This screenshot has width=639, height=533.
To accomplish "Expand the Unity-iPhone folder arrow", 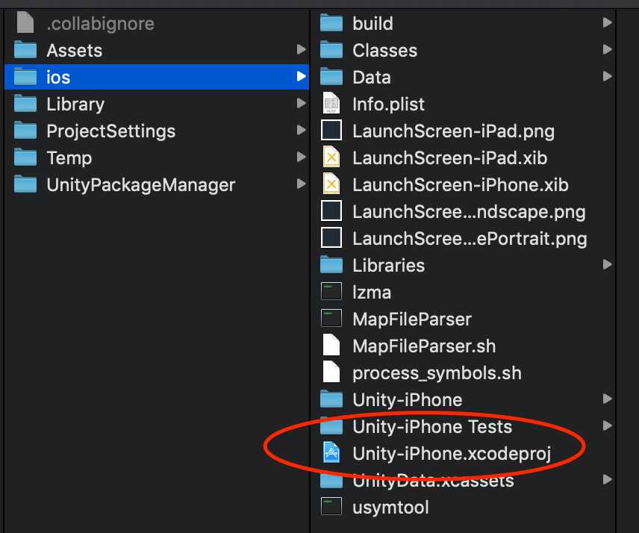I will (607, 399).
